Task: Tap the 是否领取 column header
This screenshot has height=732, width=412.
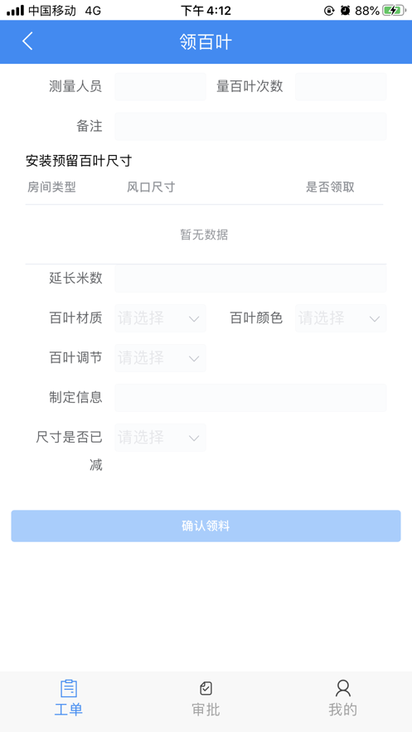Action: click(330, 187)
